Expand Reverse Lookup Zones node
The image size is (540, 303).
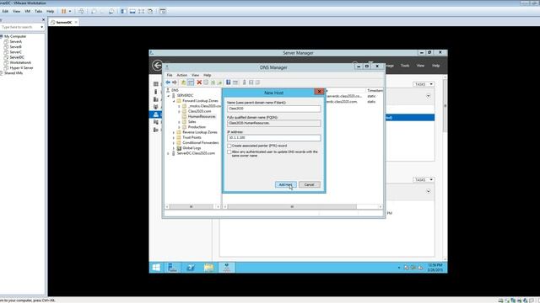pyautogui.click(x=174, y=133)
